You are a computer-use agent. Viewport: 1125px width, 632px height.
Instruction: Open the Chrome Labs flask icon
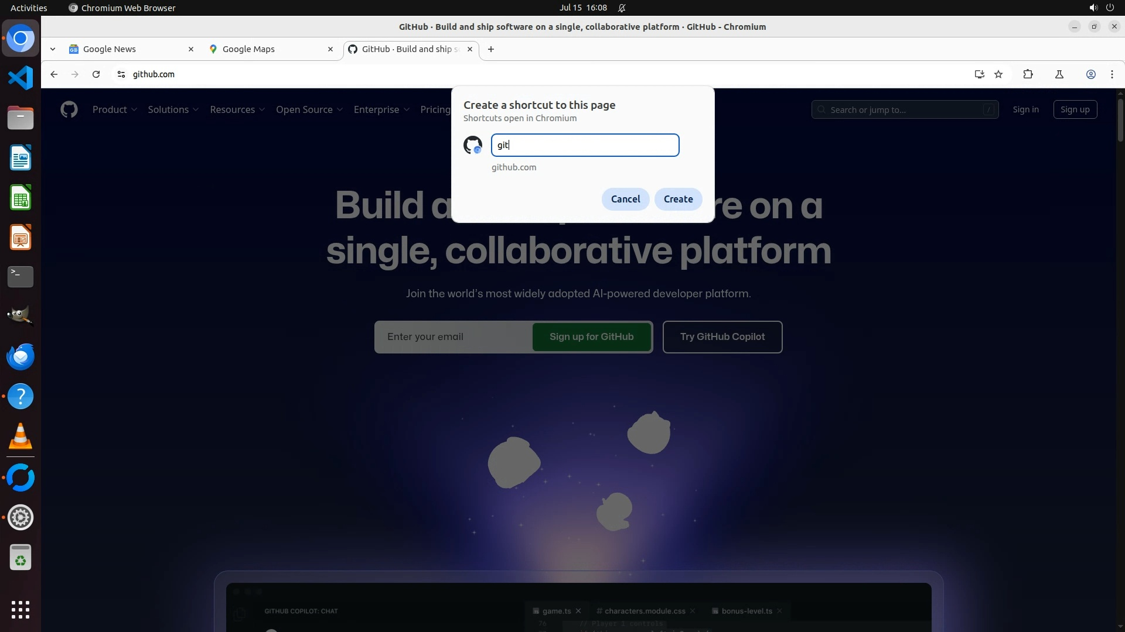click(x=1059, y=74)
